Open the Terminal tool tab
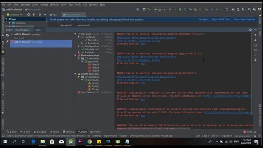The width and height of the screenshot is (263, 148). (x=69, y=132)
